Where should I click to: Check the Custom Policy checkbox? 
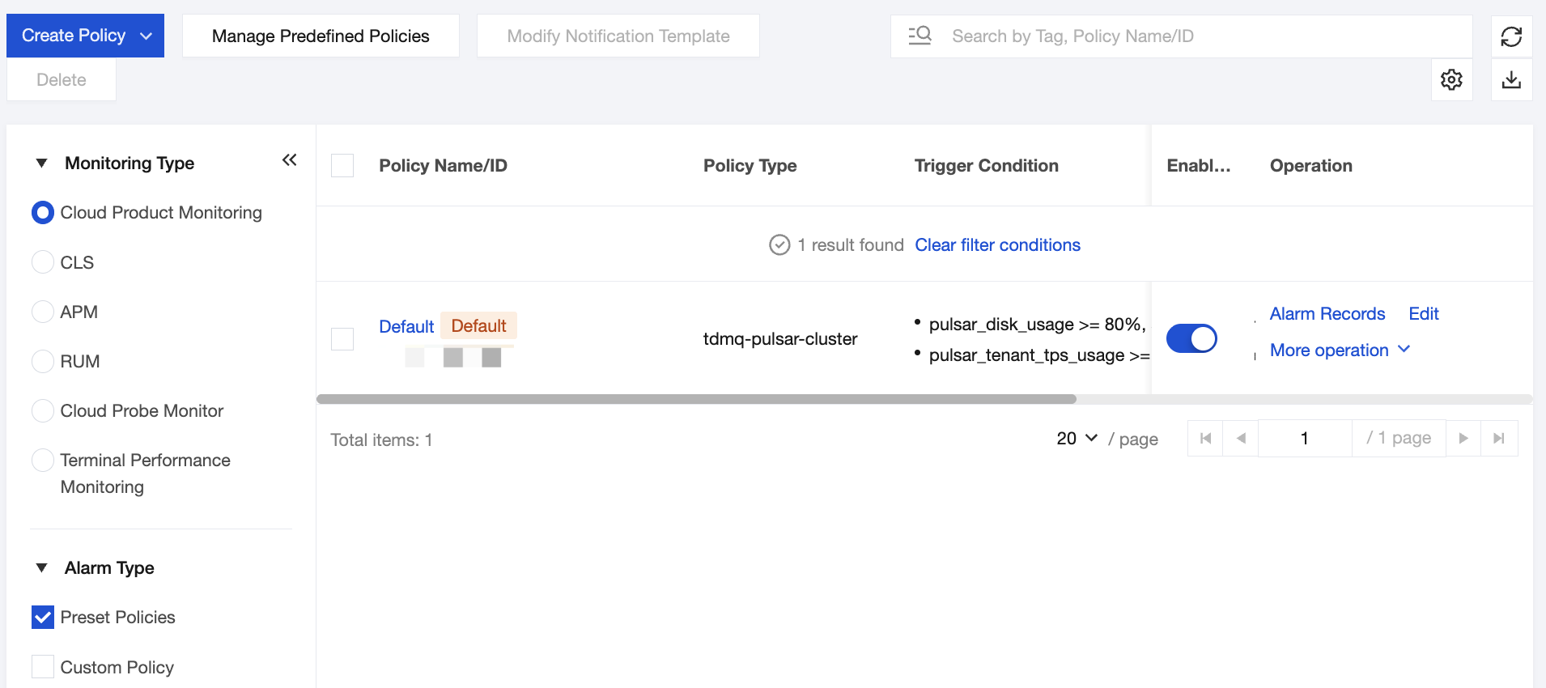[43, 667]
